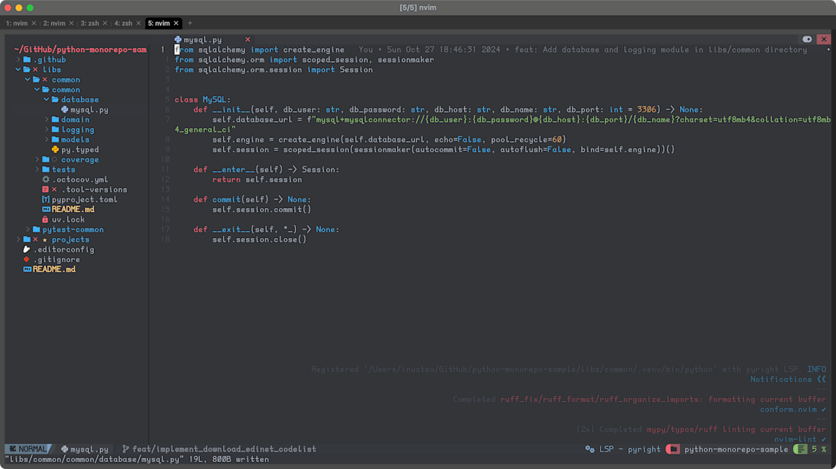The width and height of the screenshot is (836, 469).
Task: Toggle the eye indicator above the editor
Action: pyautogui.click(x=807, y=40)
